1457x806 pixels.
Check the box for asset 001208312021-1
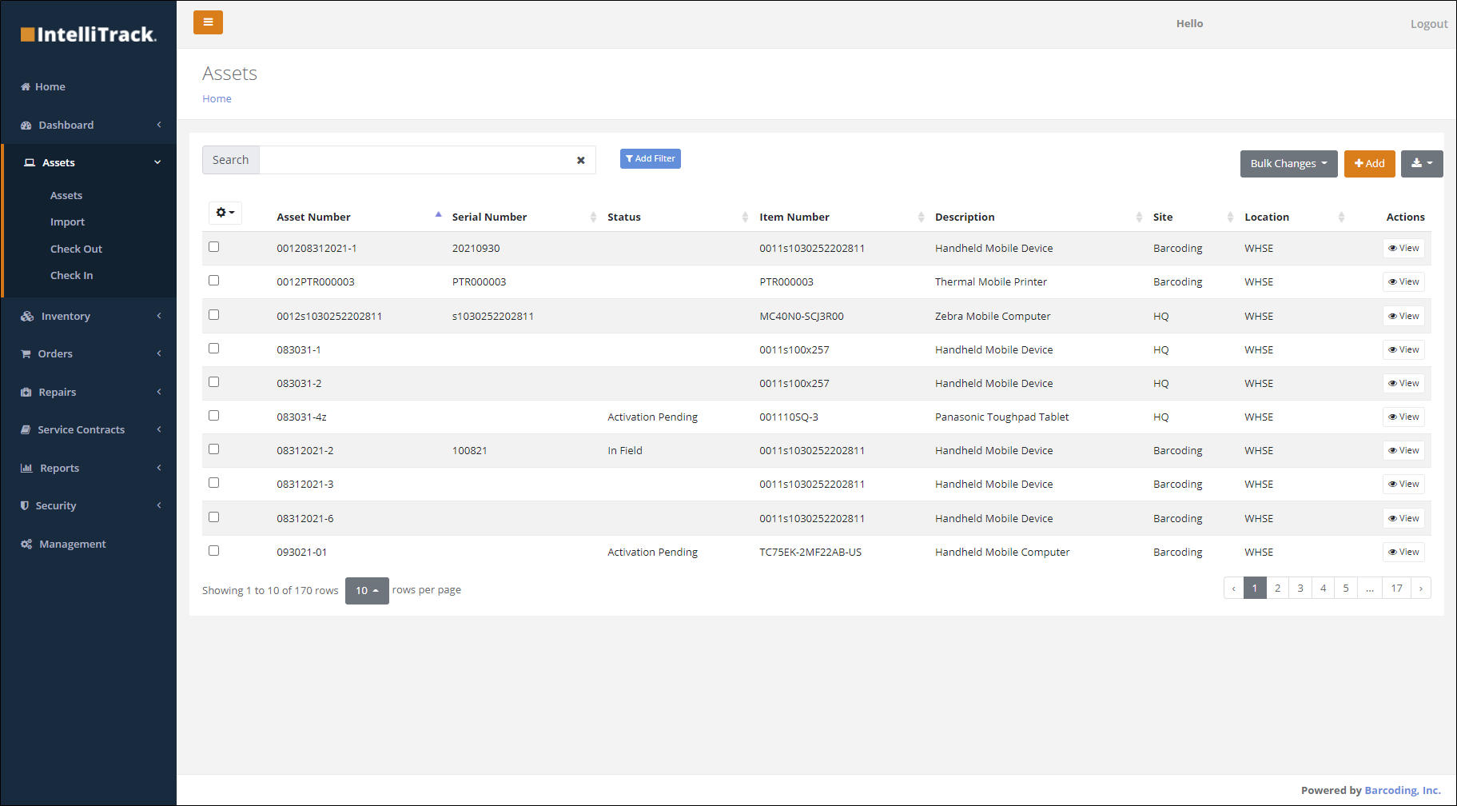(x=213, y=247)
